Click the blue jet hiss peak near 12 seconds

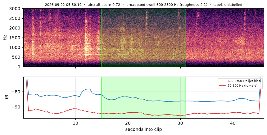pyautogui.click(x=89, y=89)
